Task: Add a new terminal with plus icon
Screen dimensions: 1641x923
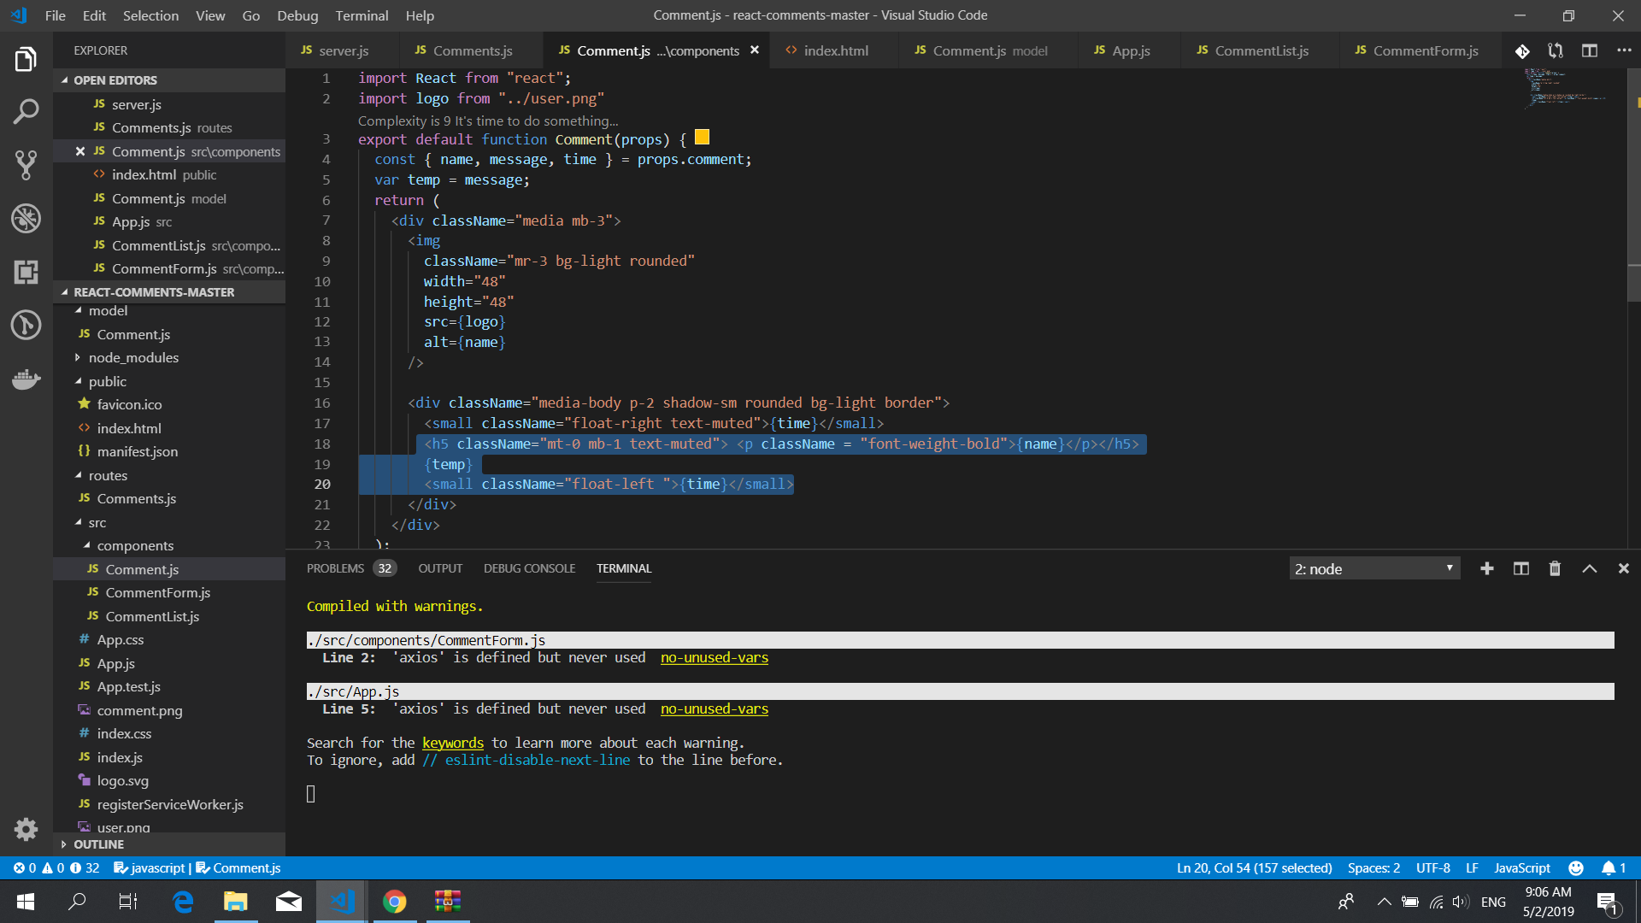Action: coord(1487,568)
